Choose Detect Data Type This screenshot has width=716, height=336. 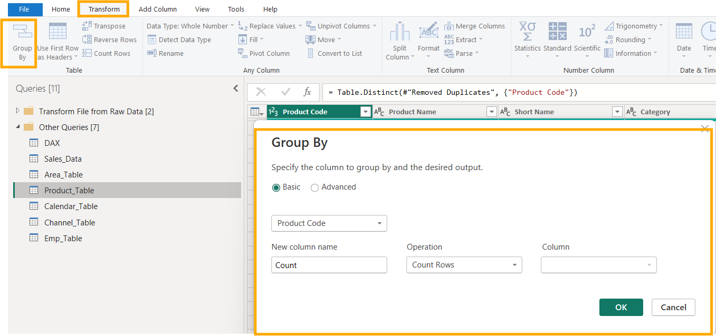point(179,39)
